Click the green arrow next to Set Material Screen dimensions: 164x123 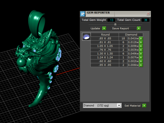coord(144,106)
